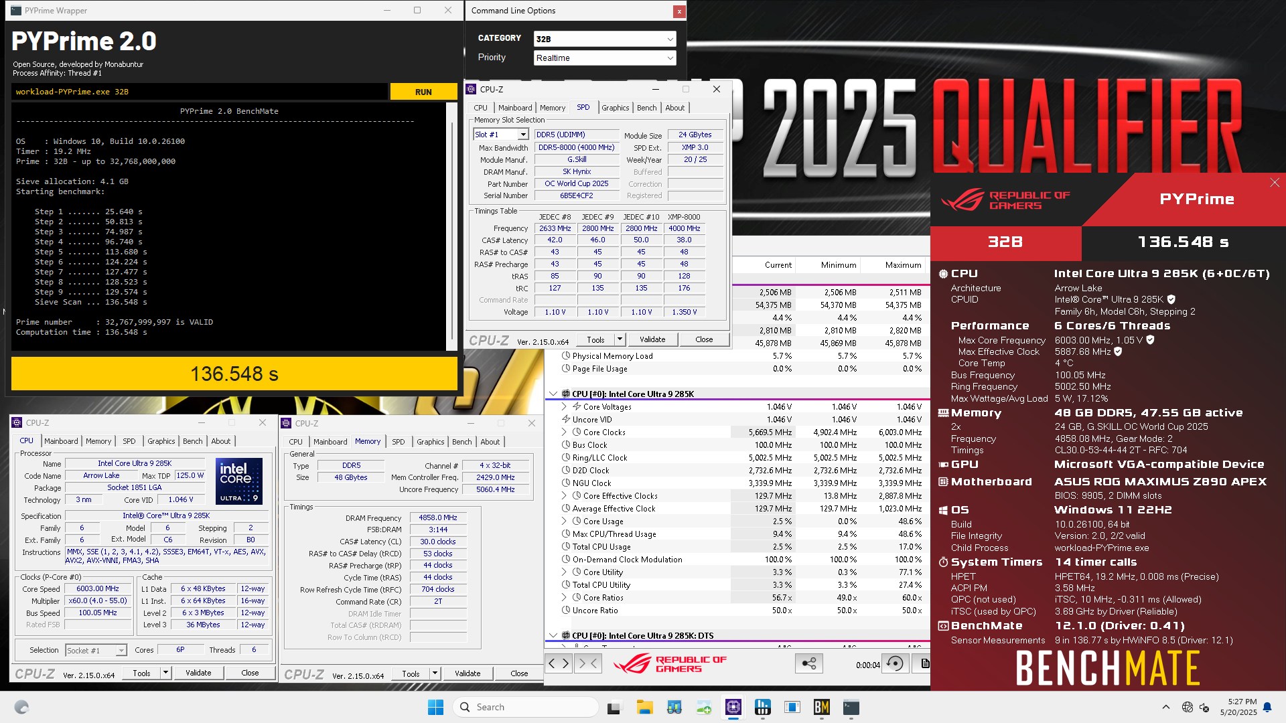Click the Intel Core Ultra 9 logo
Screen dimensions: 1286x723
point(239,481)
